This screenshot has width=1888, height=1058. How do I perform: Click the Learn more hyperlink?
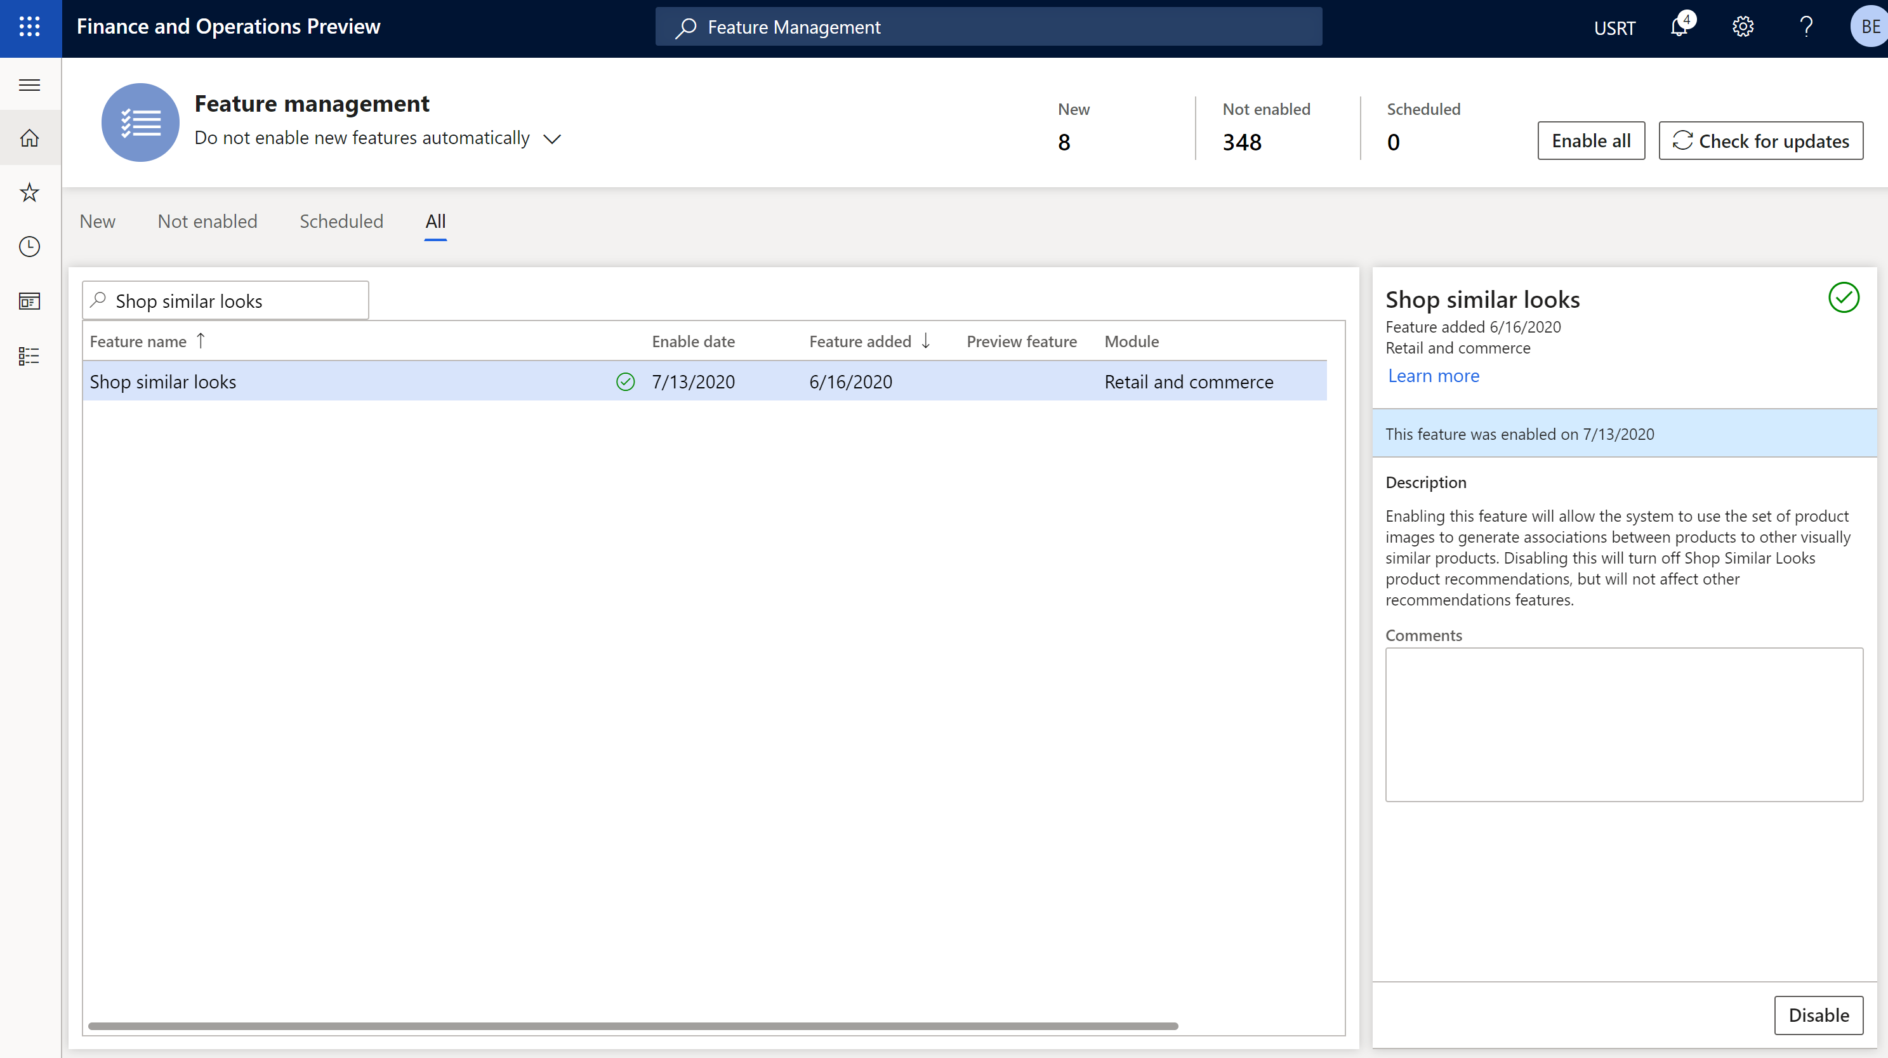[1433, 374]
